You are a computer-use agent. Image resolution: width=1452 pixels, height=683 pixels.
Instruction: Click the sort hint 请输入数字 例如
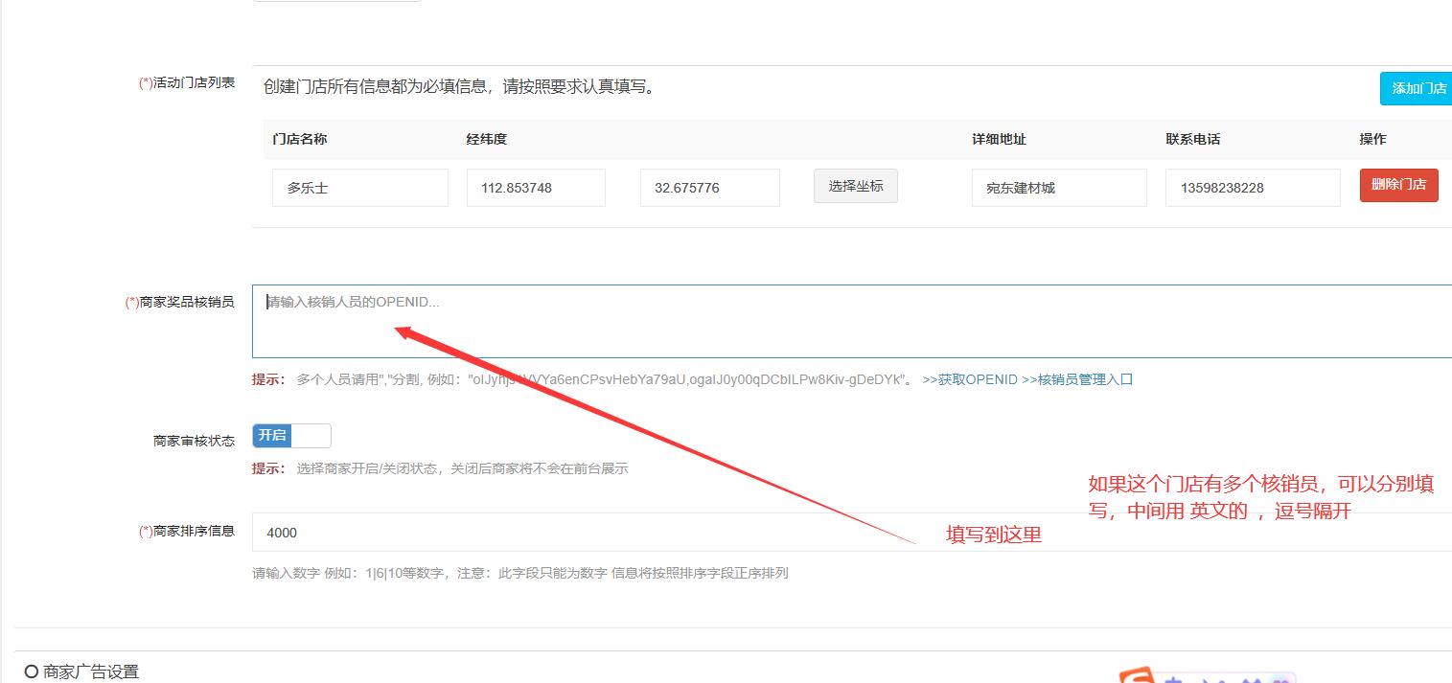(x=520, y=573)
